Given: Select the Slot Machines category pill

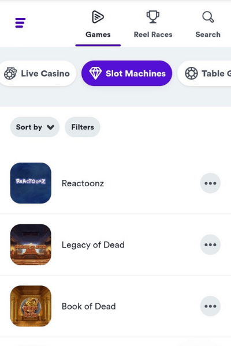Looking at the screenshot, I should click(x=126, y=73).
